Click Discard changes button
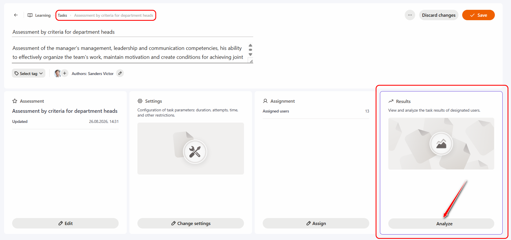511x240 pixels. pyautogui.click(x=439, y=15)
